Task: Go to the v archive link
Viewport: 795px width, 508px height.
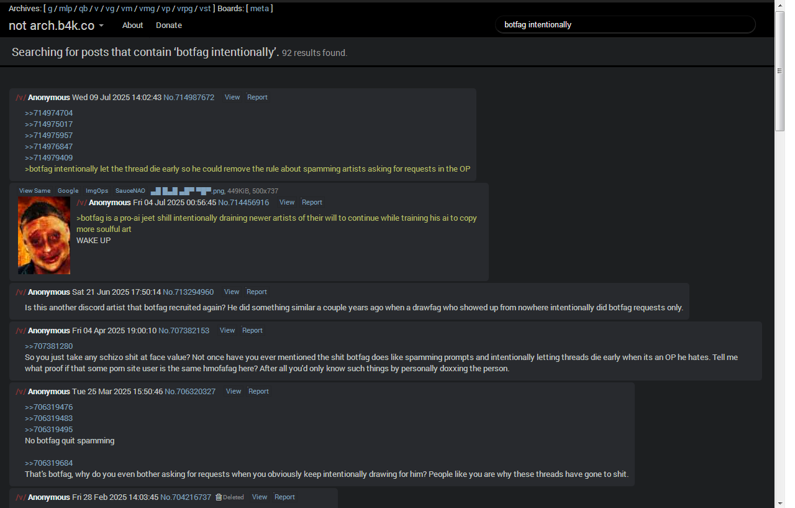Action: tap(96, 8)
